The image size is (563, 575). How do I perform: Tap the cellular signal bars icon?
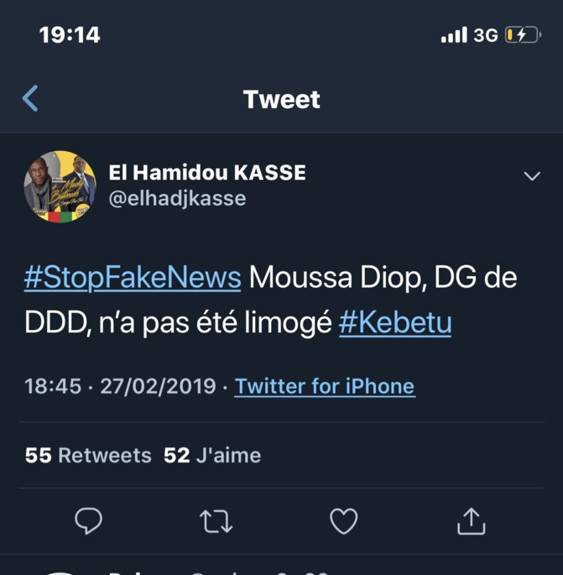point(454,35)
